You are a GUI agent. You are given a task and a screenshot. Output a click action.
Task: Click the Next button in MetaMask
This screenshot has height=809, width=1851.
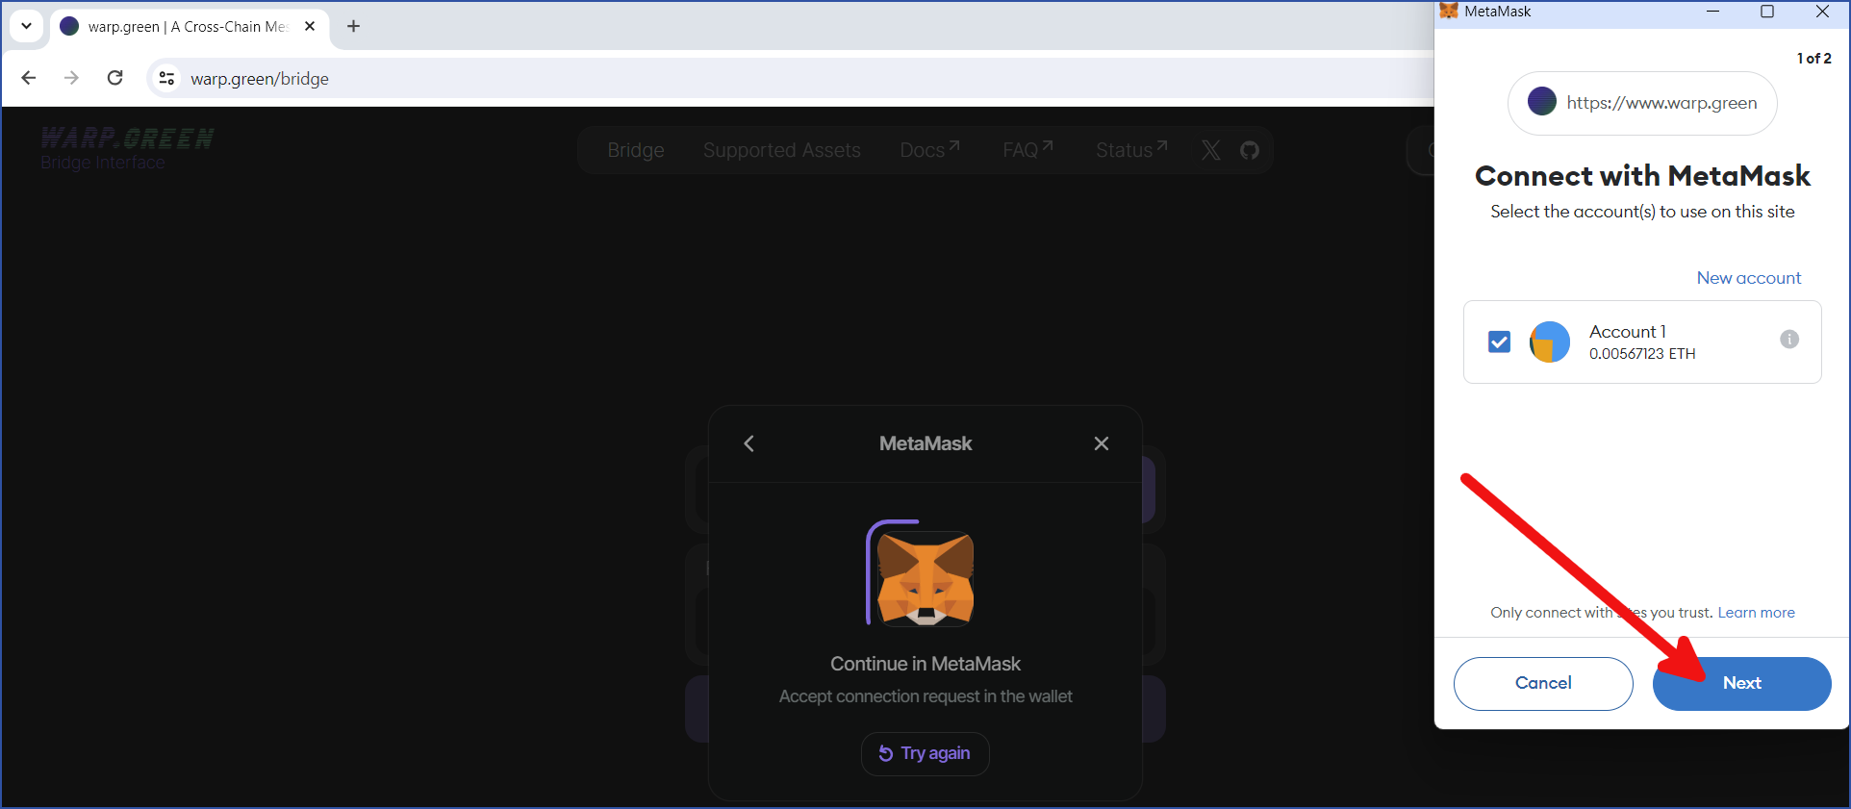click(x=1741, y=683)
